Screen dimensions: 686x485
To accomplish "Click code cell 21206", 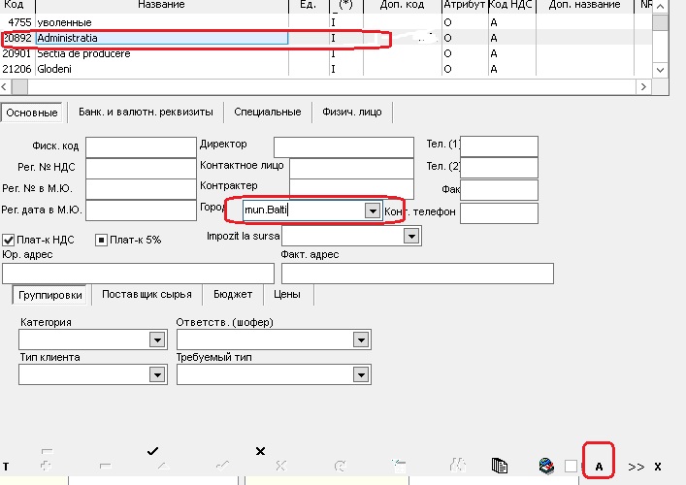I will point(16,69).
